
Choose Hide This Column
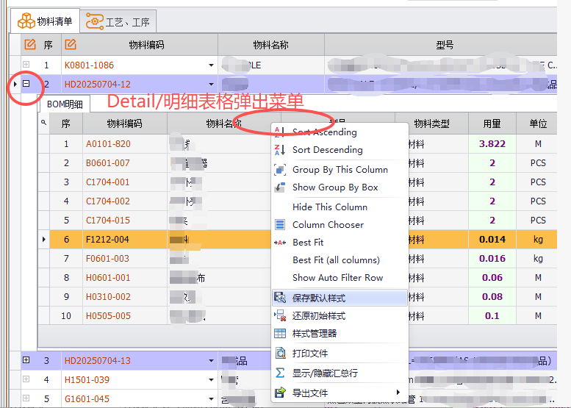(x=340, y=207)
